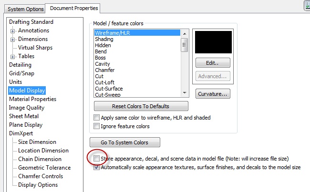
Task: Enable Store appearance, decal, and scene data checkbox
Action: 96,159
